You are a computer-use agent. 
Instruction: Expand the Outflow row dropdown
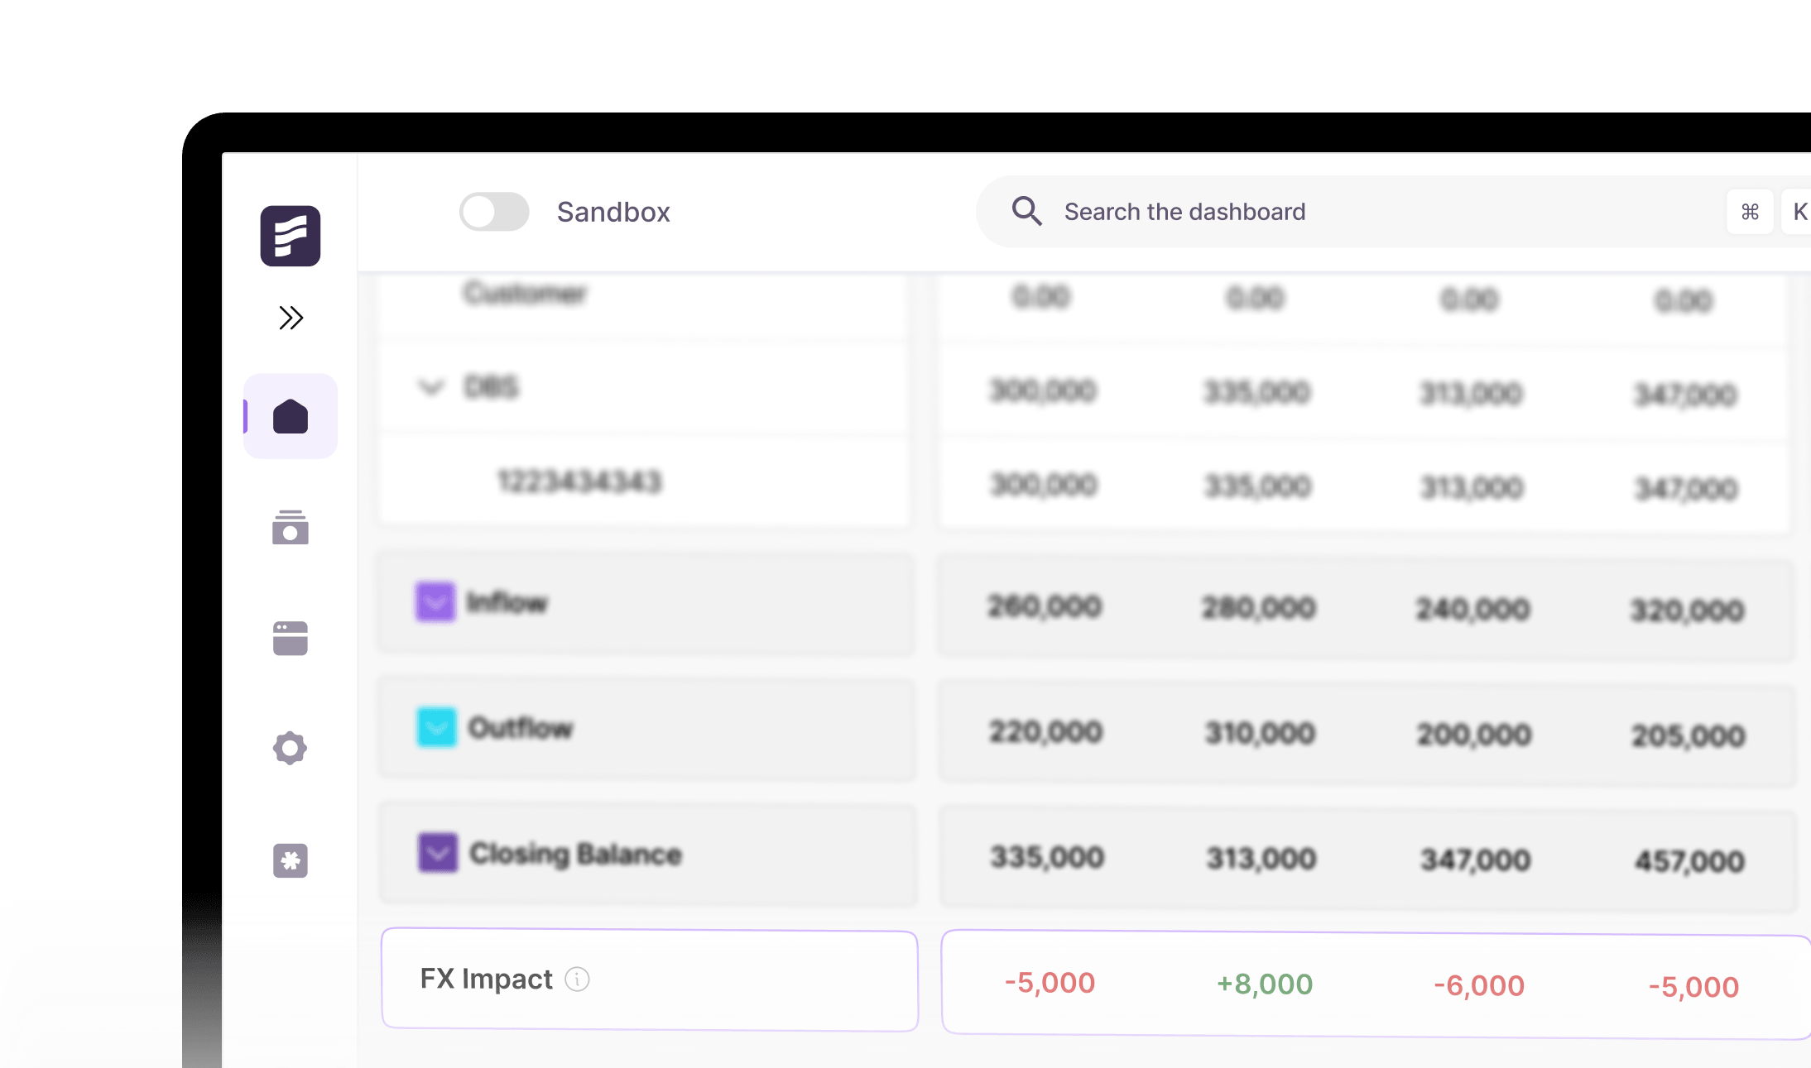(436, 727)
